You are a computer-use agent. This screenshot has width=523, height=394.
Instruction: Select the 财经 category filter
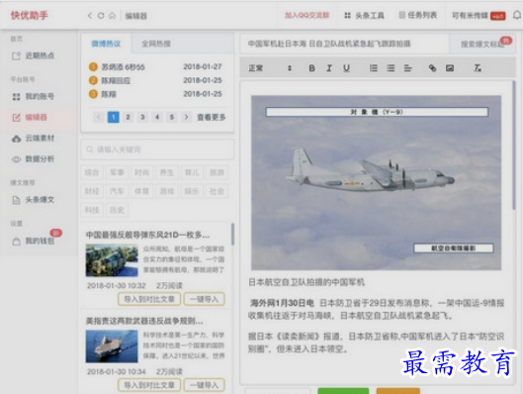[x=92, y=191]
